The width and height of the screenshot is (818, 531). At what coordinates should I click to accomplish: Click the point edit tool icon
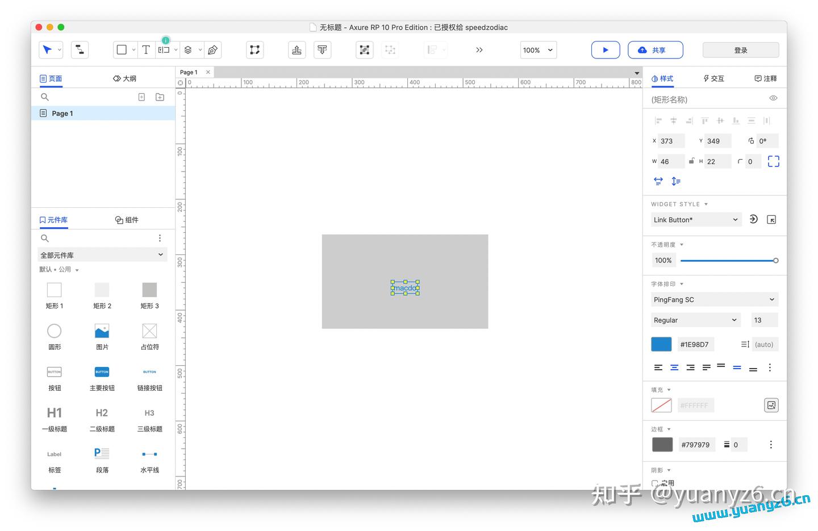[x=255, y=50]
